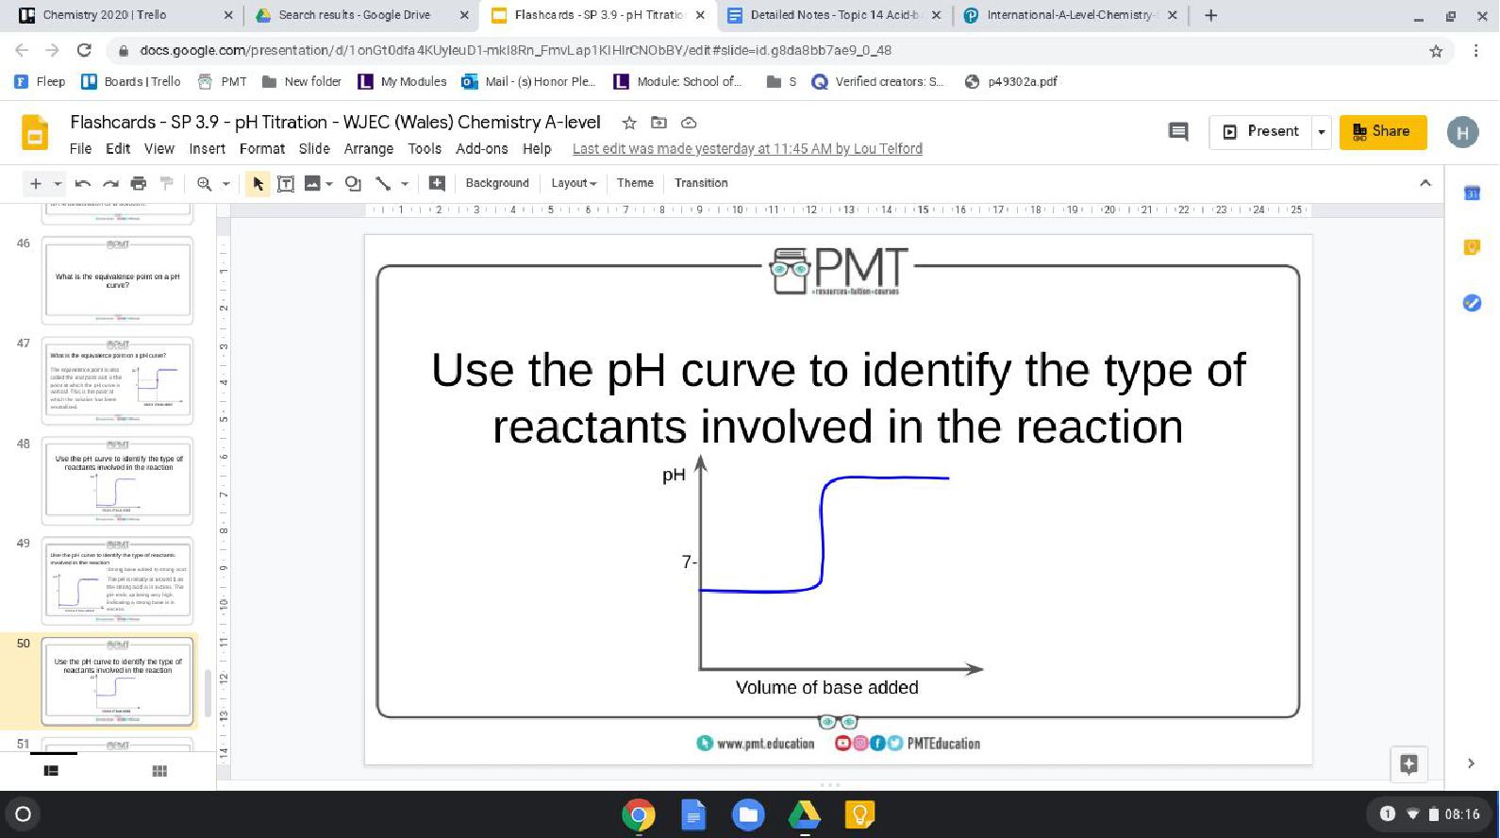Image resolution: width=1500 pixels, height=838 pixels.
Task: Switch to the Detailed Notes browser tab
Action: click(833, 15)
